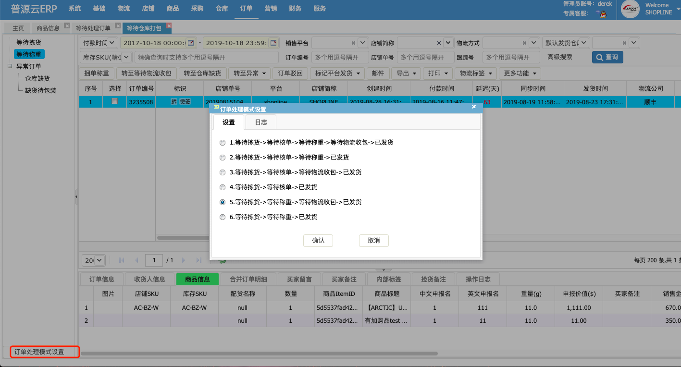Switch to the 日志 tab in dialog
The image size is (681, 367).
[x=261, y=122]
